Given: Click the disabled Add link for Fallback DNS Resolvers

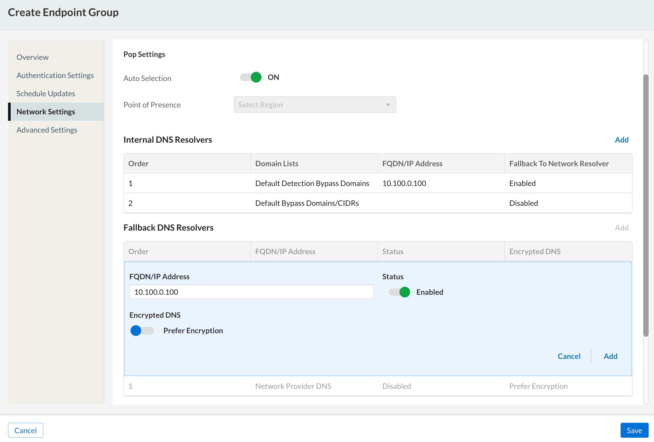Looking at the screenshot, I should click(621, 227).
